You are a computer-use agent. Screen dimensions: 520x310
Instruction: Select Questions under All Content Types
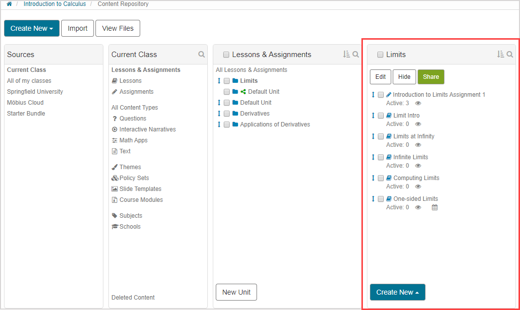(x=133, y=119)
